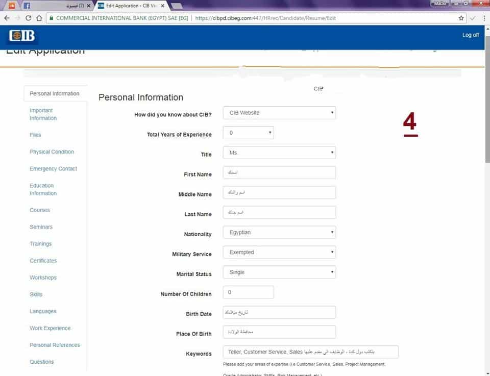Image resolution: width=490 pixels, height=376 pixels.
Task: Navigate to Work Experience
Action: (x=50, y=328)
